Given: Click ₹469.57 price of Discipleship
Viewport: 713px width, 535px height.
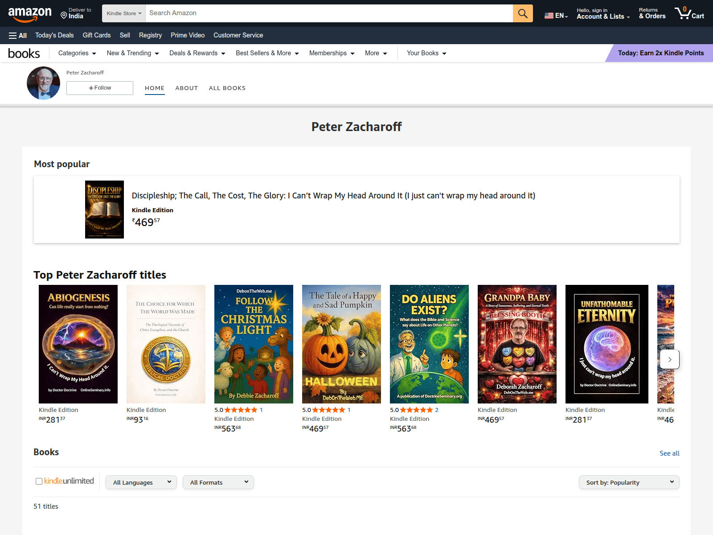Looking at the screenshot, I should (x=146, y=222).
